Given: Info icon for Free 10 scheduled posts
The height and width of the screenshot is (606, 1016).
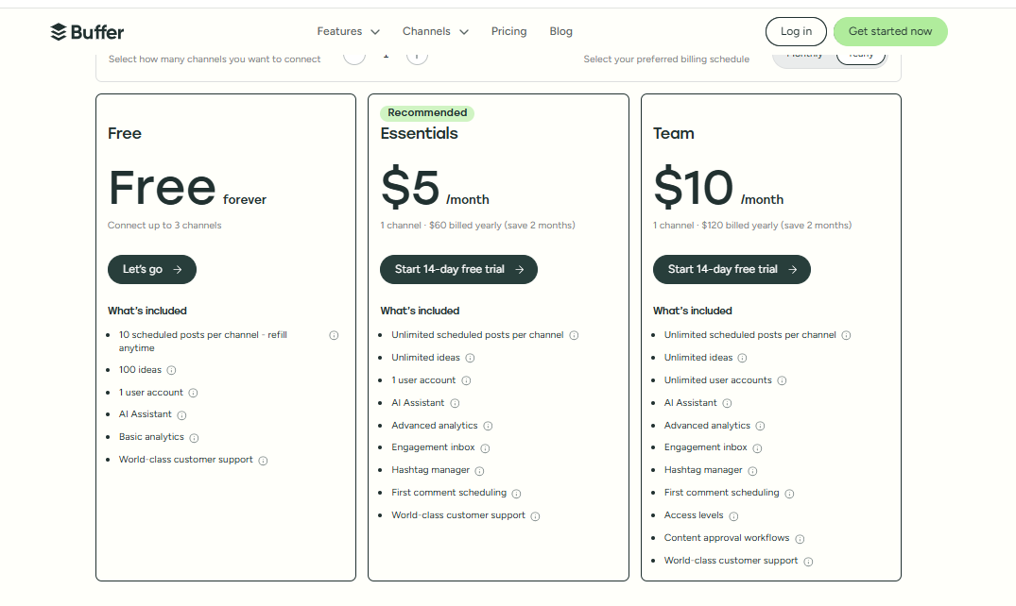Looking at the screenshot, I should [x=334, y=335].
